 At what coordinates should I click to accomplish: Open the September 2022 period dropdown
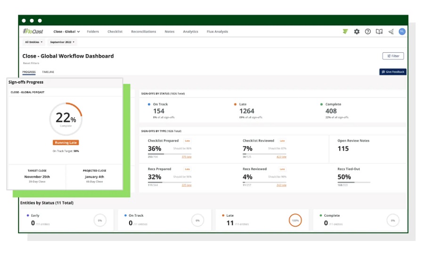tap(62, 42)
